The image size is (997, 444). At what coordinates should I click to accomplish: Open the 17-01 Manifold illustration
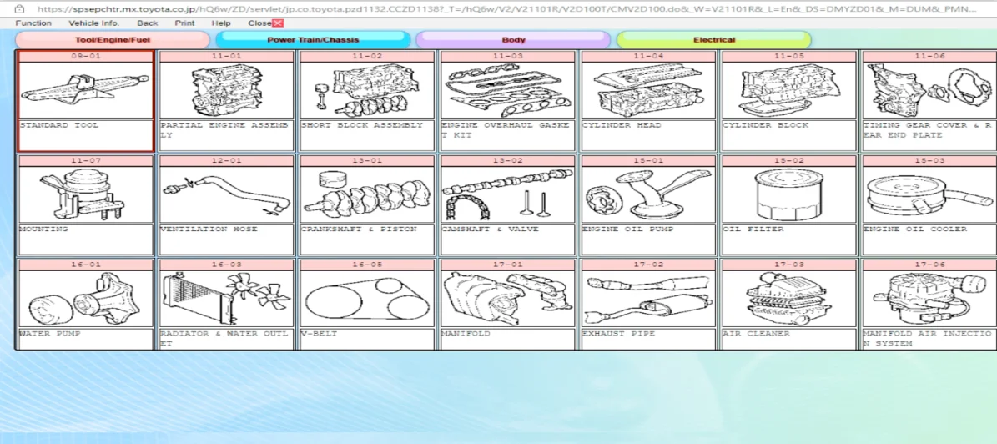click(507, 298)
